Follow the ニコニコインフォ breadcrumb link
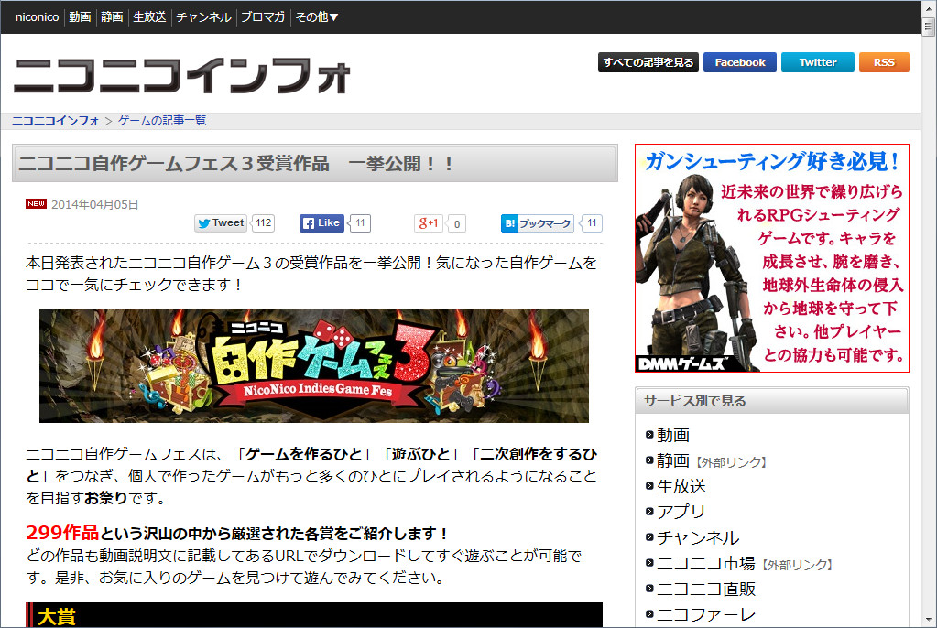Viewport: 937px width, 628px height. (x=55, y=121)
